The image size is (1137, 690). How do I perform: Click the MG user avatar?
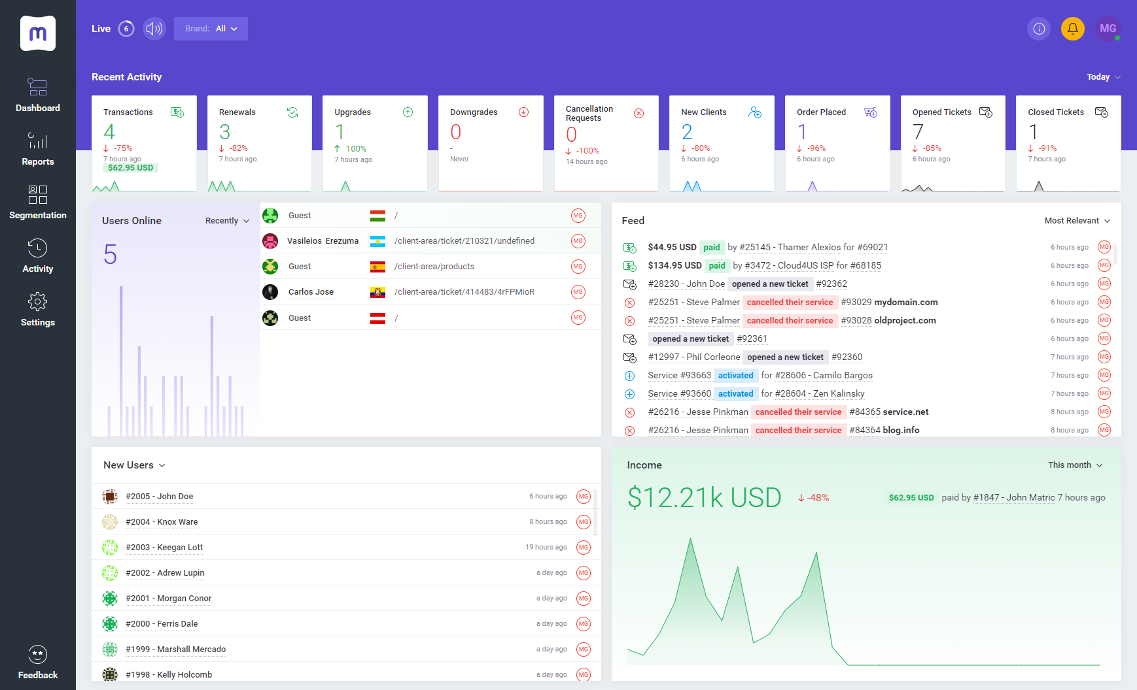pos(1108,29)
